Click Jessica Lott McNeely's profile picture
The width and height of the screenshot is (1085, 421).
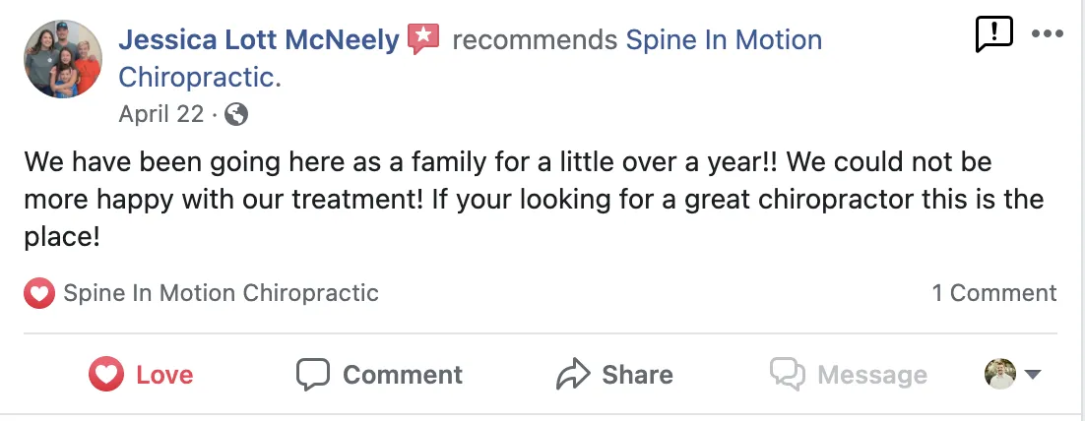point(63,59)
